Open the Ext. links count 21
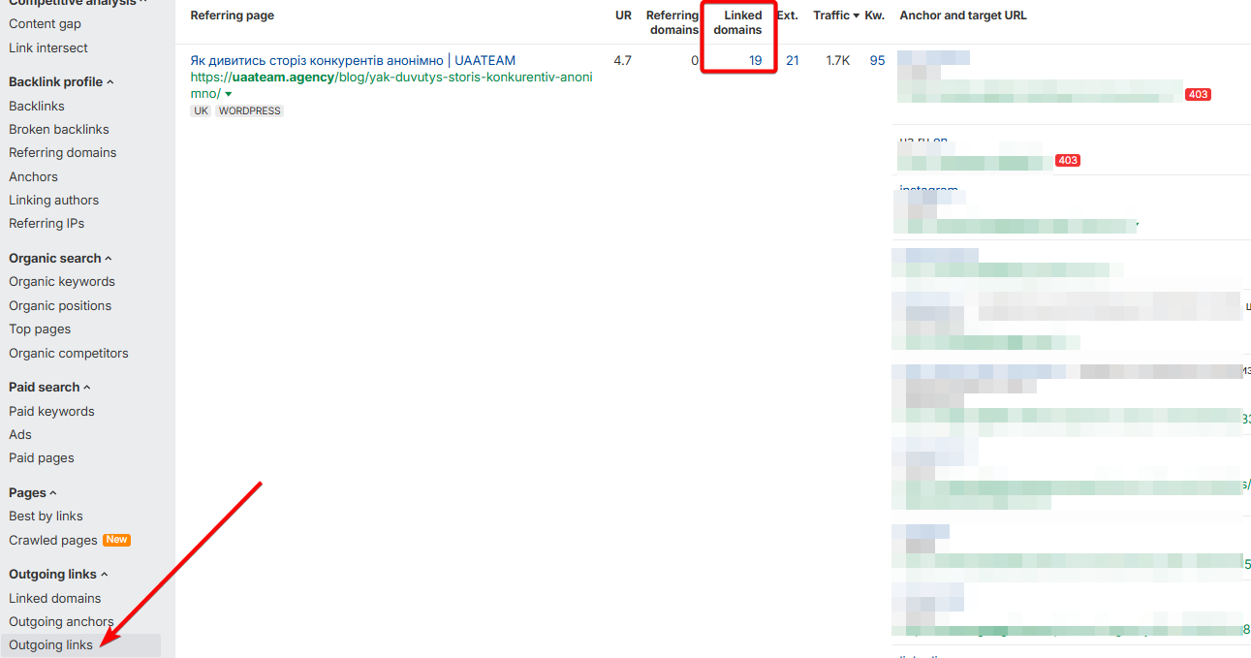 (793, 61)
